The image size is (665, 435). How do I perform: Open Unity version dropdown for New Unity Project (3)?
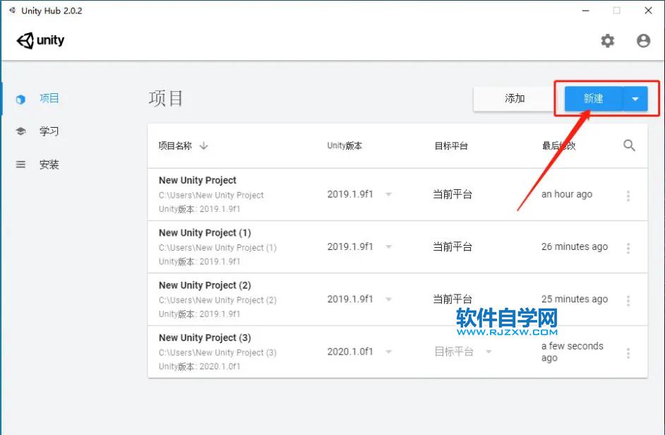pos(388,352)
